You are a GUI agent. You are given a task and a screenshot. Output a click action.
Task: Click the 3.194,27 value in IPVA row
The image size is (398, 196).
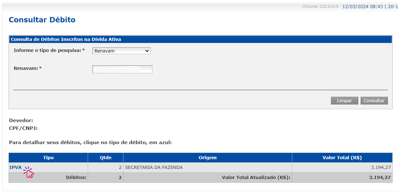(x=381, y=167)
